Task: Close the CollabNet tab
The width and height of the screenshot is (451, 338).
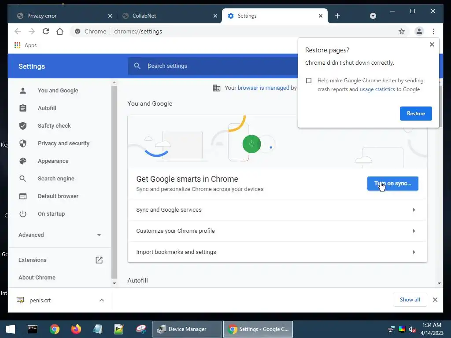Action: [215, 16]
